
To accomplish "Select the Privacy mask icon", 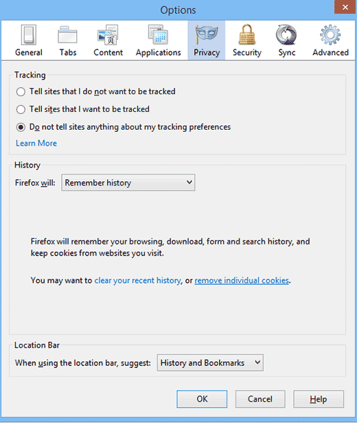I will pos(207,34).
